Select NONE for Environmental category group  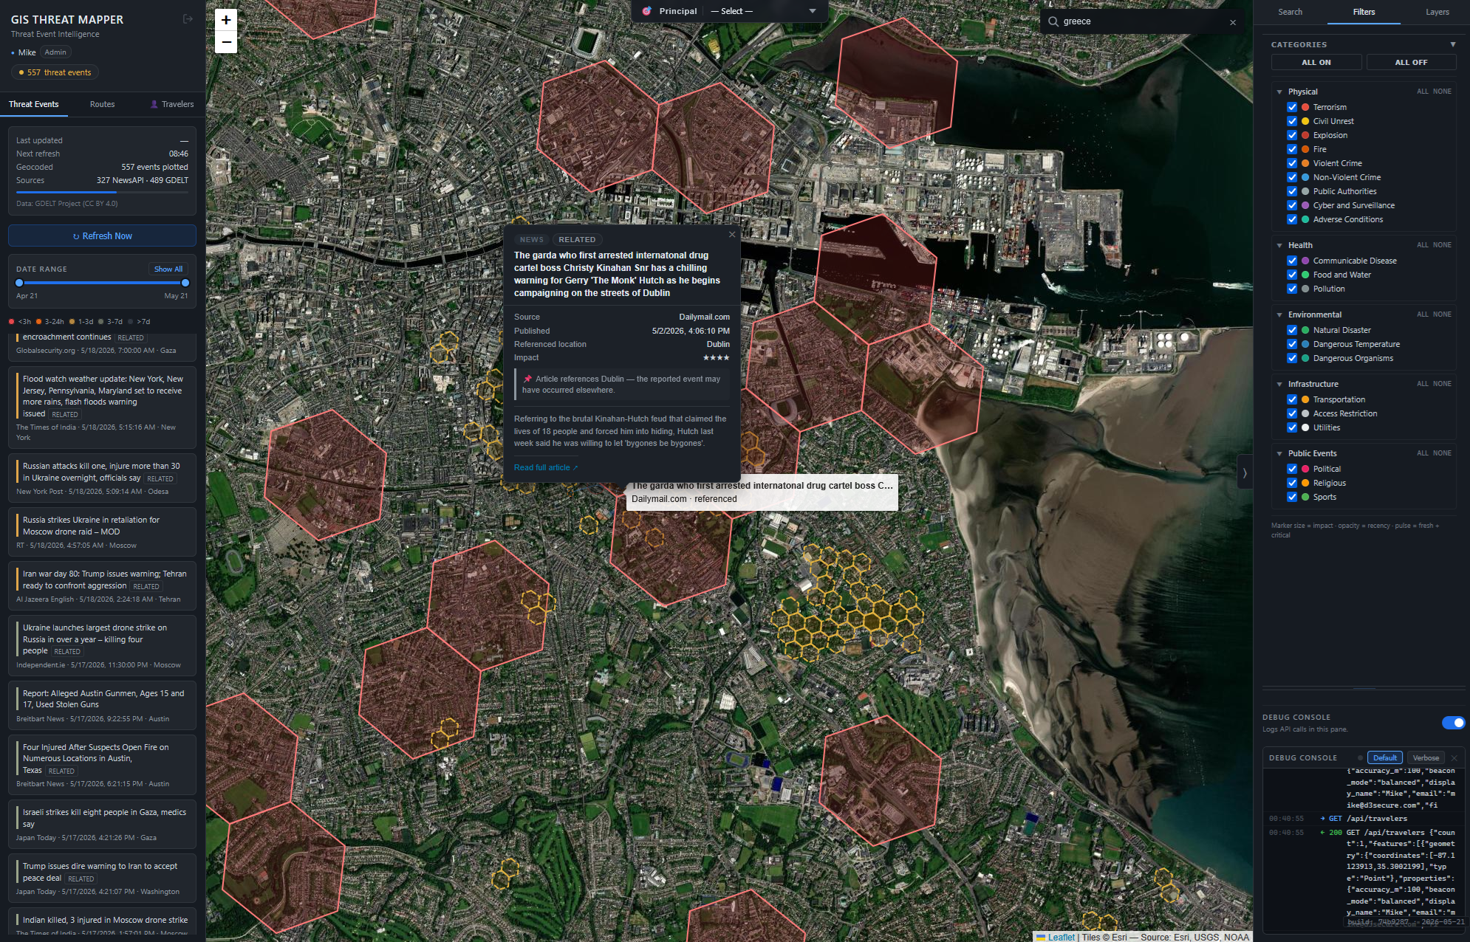[x=1442, y=314]
